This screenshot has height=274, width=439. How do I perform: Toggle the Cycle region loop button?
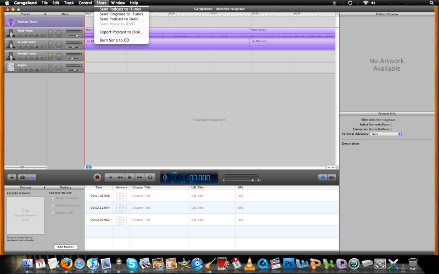tap(150, 177)
